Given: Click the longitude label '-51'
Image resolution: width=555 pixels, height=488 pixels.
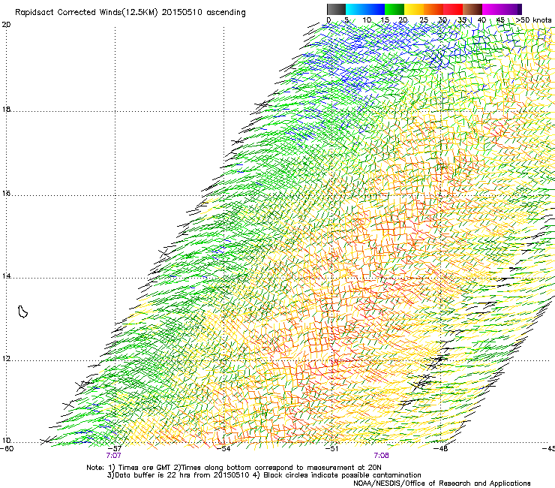Looking at the screenshot, I should (332, 449).
